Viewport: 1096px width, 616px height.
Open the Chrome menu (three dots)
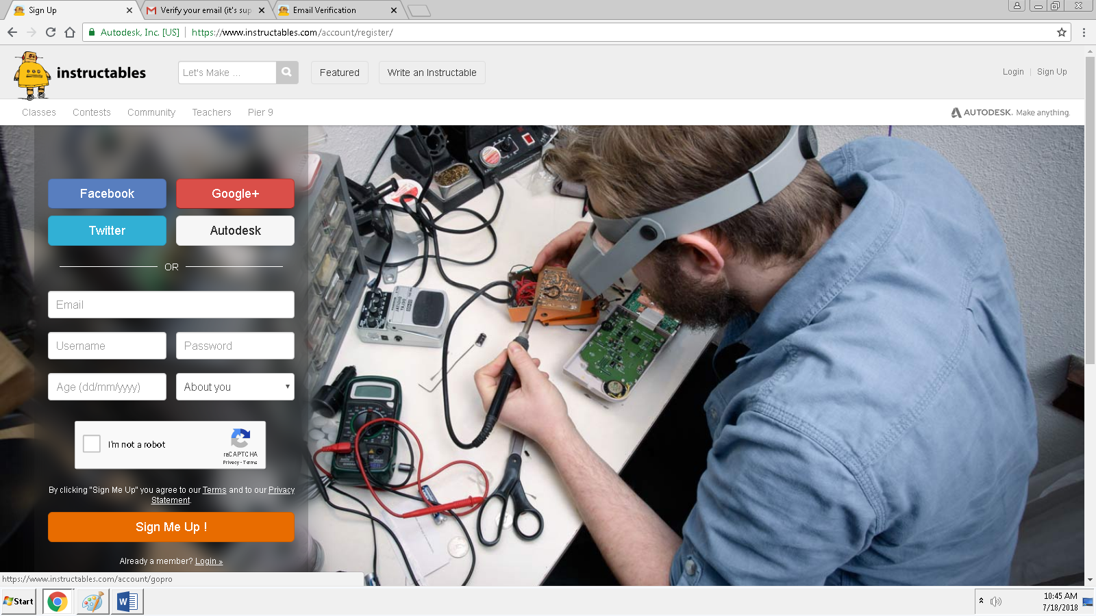pyautogui.click(x=1084, y=32)
